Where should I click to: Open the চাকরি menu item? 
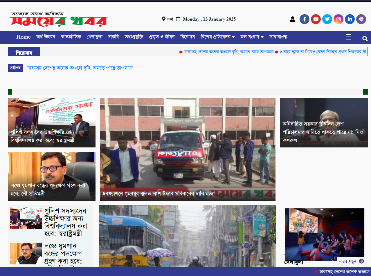pyautogui.click(x=114, y=37)
